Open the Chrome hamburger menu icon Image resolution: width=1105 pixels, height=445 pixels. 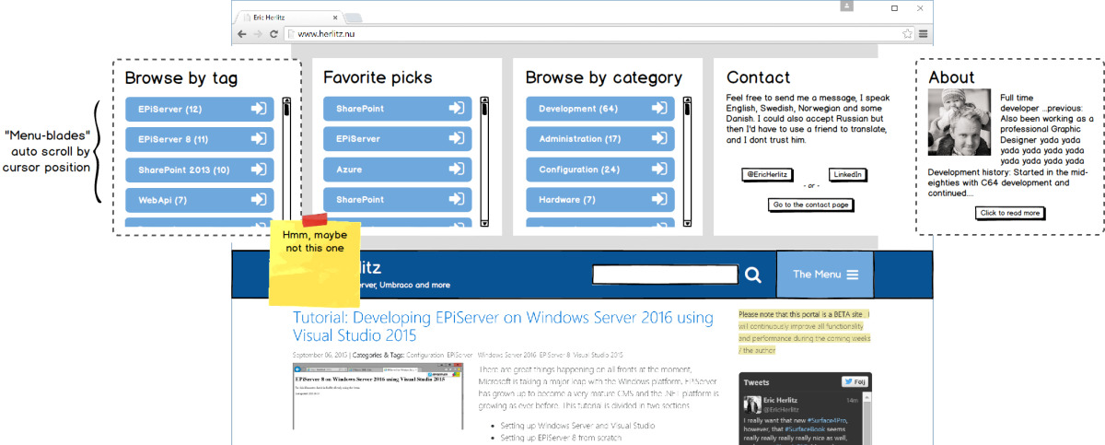923,33
